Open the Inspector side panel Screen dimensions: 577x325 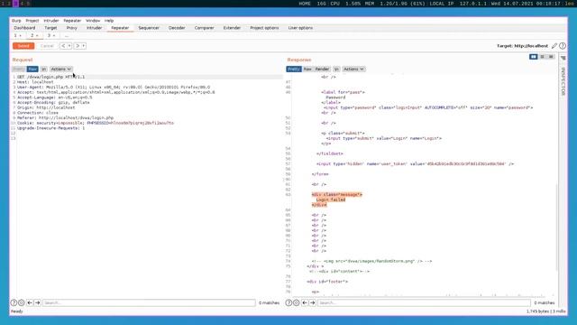point(563,81)
